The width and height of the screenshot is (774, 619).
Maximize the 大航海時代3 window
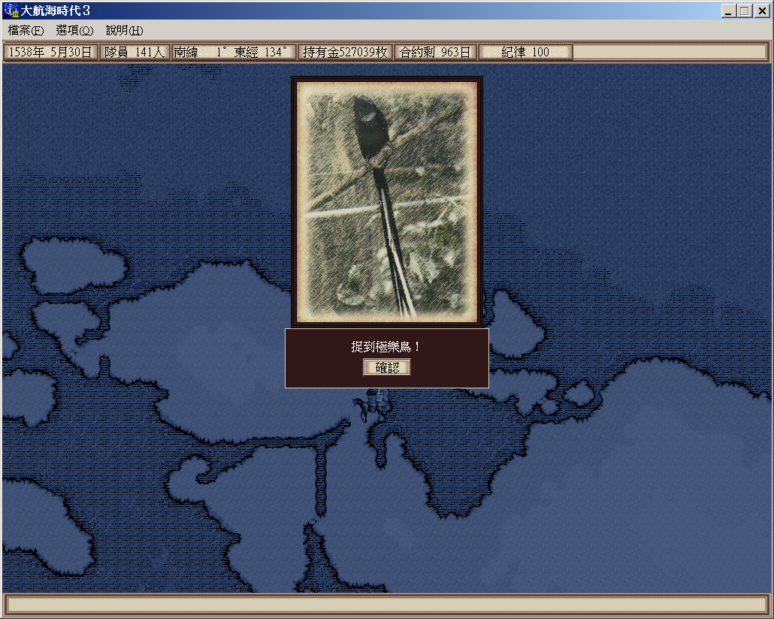click(744, 11)
